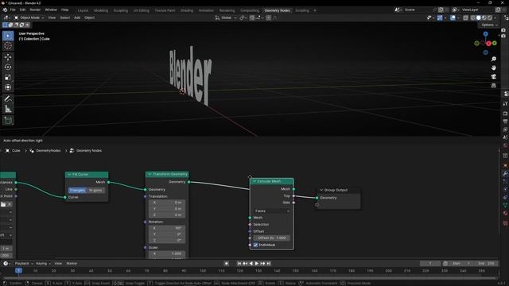Play the animation in reverse

(x=251, y=264)
